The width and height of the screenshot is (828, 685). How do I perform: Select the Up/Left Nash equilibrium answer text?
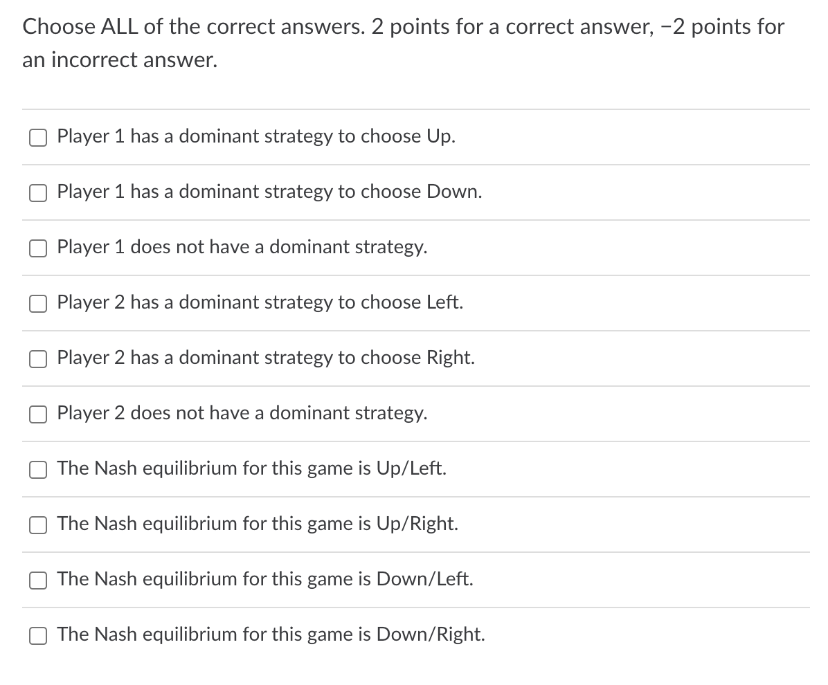click(x=251, y=468)
